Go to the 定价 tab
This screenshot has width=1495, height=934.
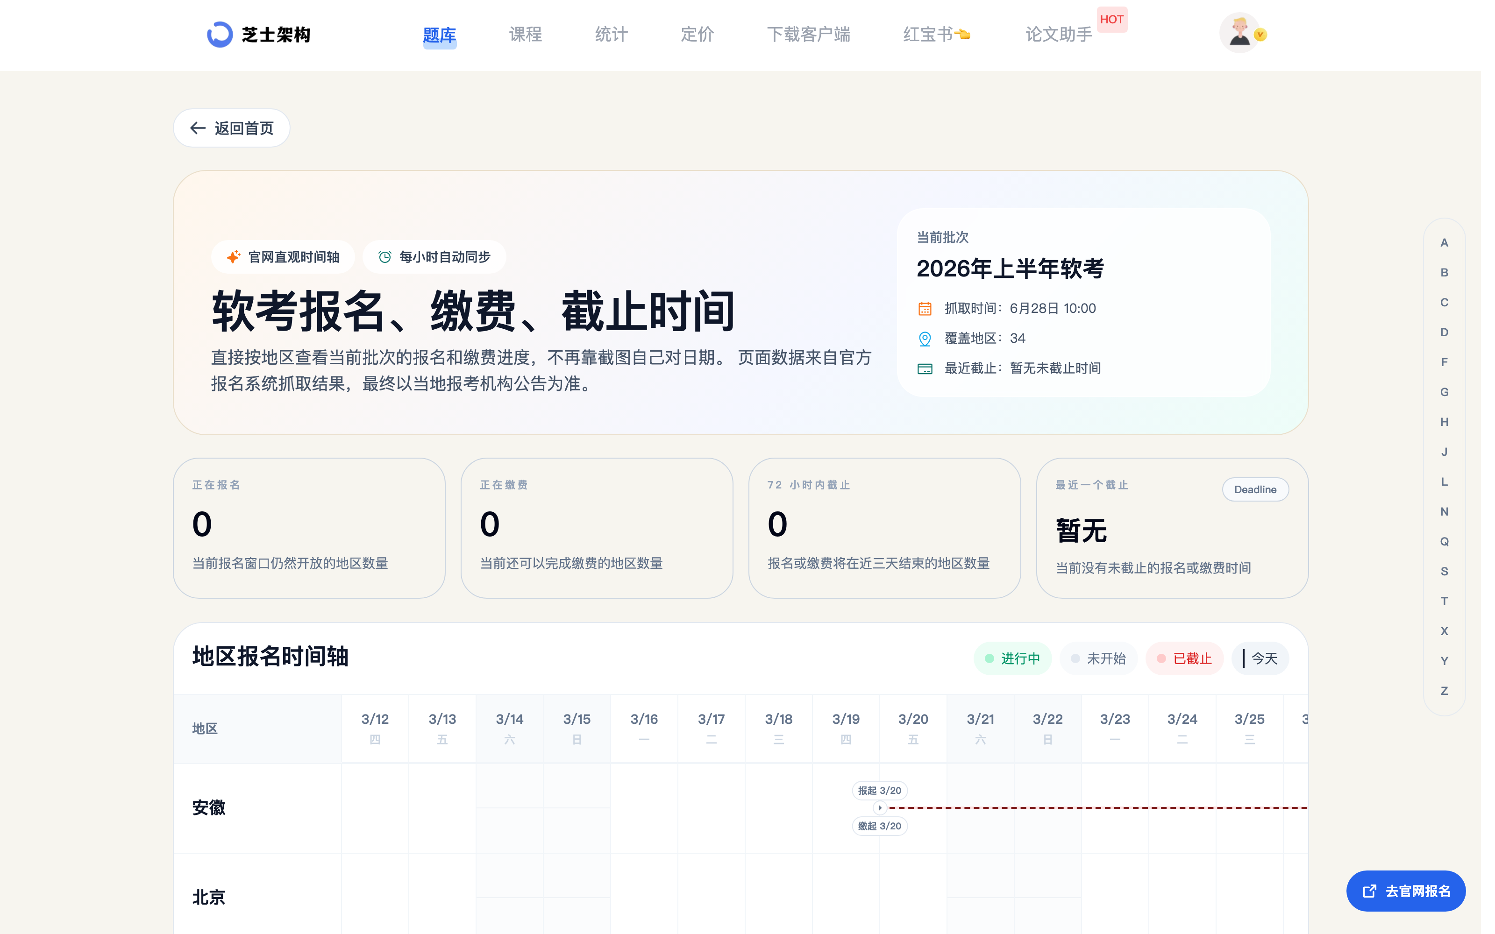click(x=697, y=35)
